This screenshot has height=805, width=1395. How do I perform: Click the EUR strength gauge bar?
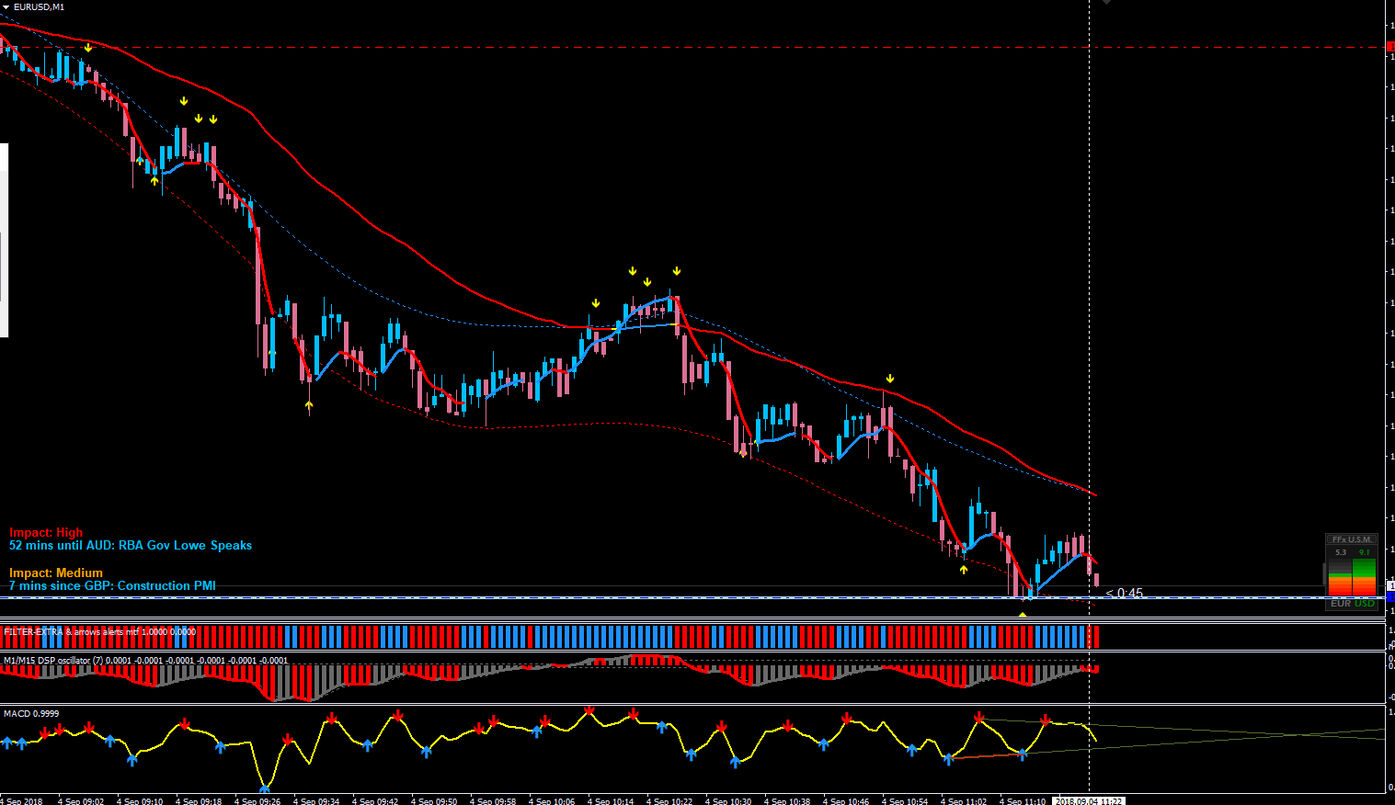click(x=1340, y=577)
